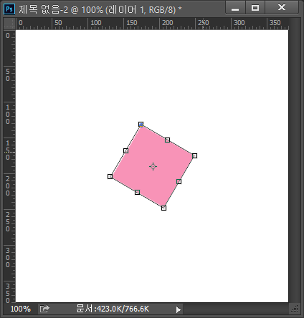Click the transform center reference point crosshair

(x=153, y=166)
